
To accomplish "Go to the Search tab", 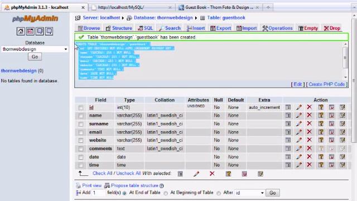I will (x=170, y=28).
